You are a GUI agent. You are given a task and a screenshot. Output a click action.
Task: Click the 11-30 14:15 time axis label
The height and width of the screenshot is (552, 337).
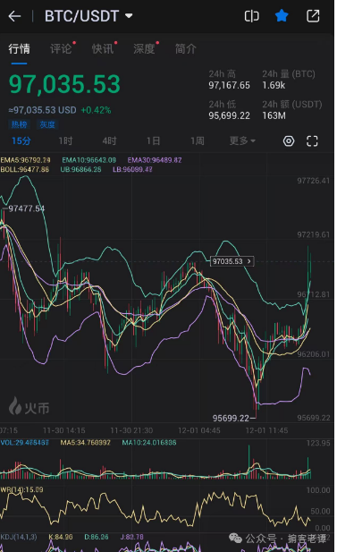point(64,430)
